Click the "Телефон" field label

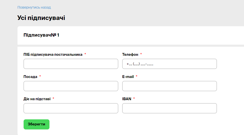[130, 55]
